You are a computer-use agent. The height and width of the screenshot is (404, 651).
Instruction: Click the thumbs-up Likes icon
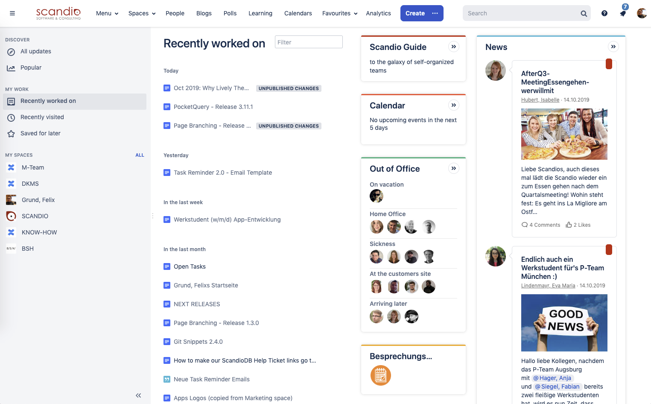(x=569, y=225)
